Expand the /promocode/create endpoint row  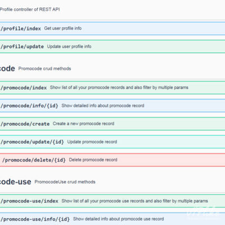pos(112,124)
